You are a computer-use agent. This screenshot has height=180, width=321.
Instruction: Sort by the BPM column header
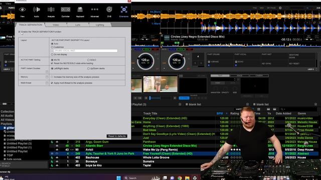(x=220, y=113)
